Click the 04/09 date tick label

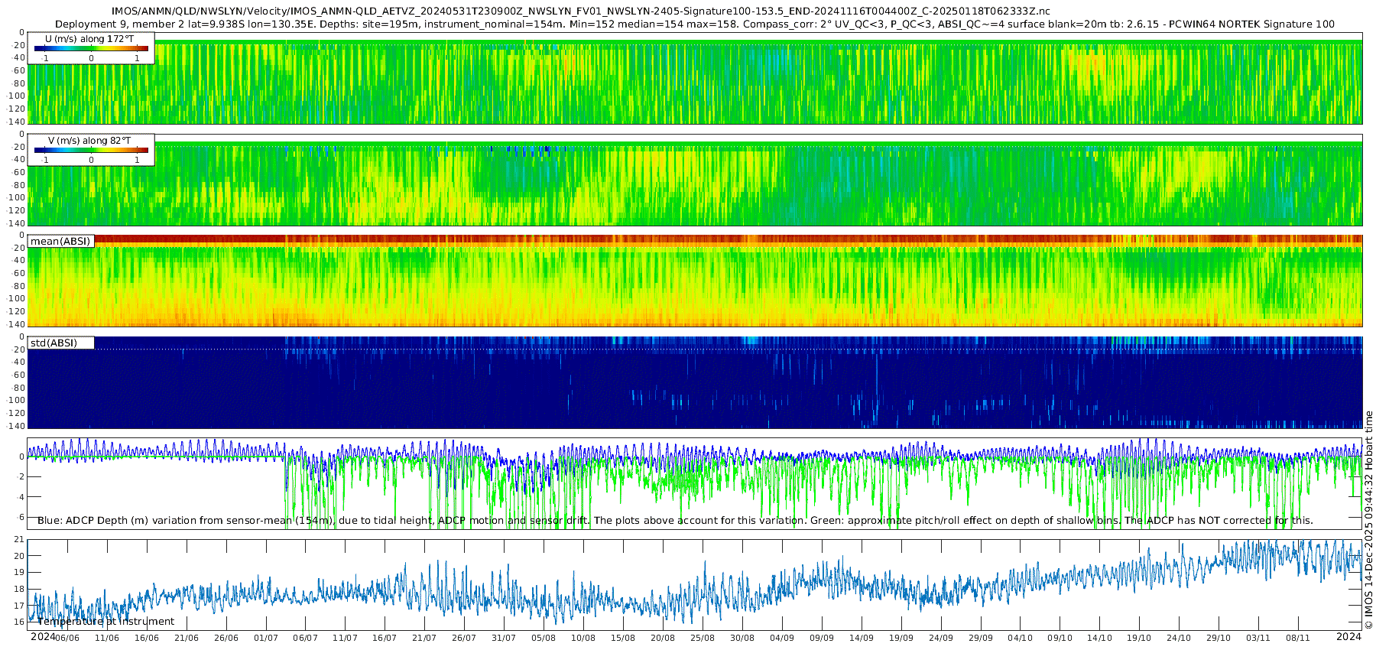coord(781,638)
